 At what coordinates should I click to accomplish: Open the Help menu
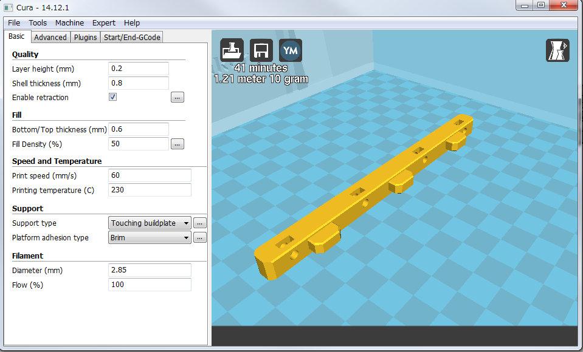(x=132, y=22)
